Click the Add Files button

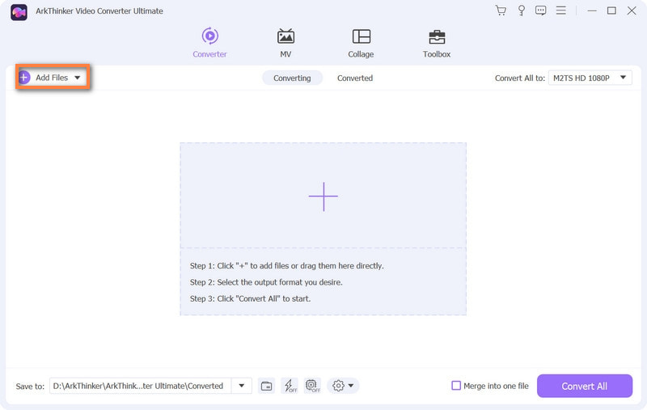point(53,77)
